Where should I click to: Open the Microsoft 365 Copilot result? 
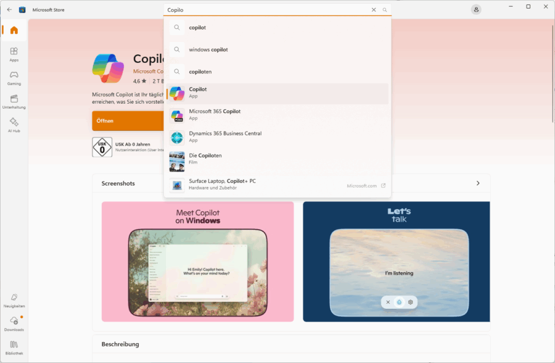pos(277,115)
